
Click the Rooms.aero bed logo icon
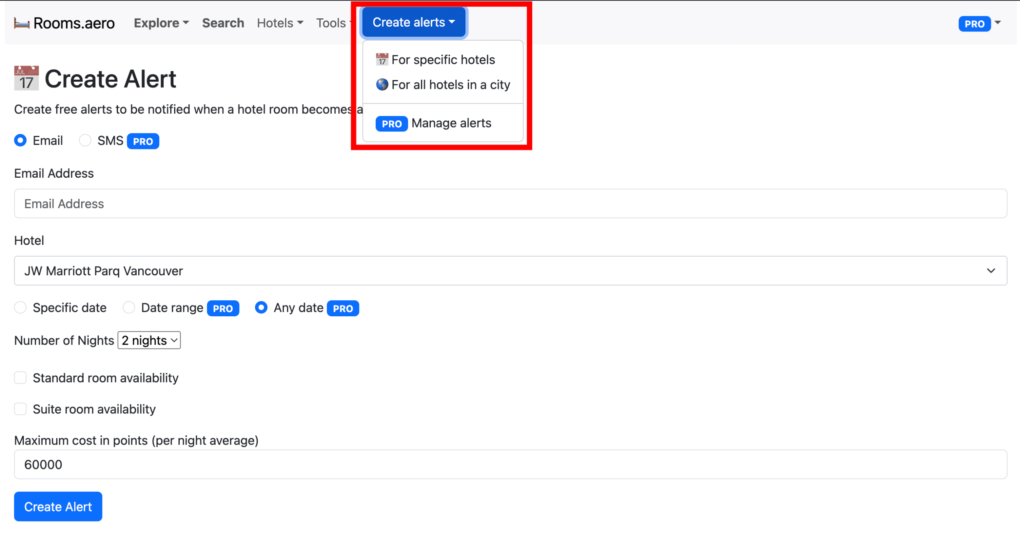[22, 24]
